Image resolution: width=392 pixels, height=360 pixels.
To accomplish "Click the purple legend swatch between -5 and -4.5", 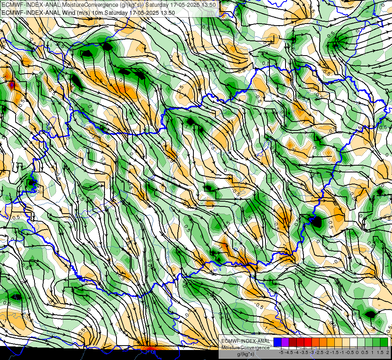I will tap(285, 342).
